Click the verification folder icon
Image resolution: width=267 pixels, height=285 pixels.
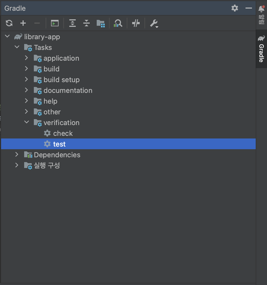(x=38, y=123)
